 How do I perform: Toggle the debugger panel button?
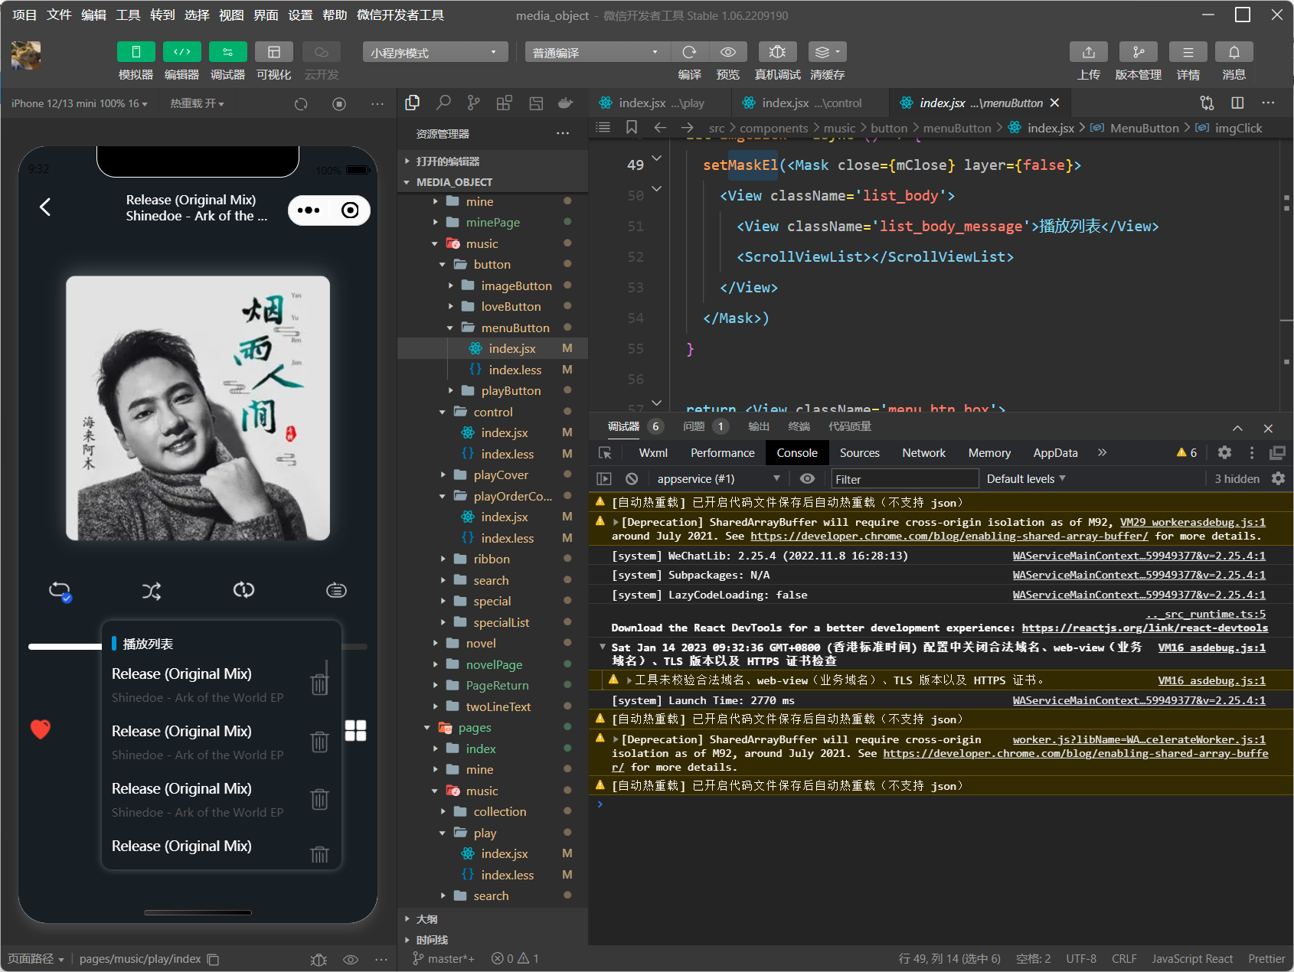[x=227, y=52]
